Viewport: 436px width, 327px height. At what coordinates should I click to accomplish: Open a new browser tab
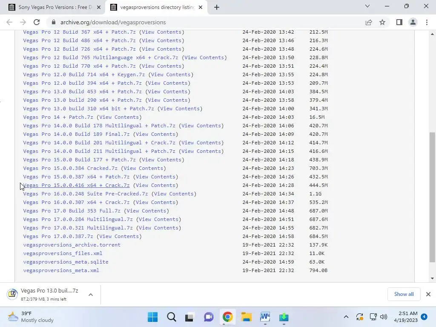pos(217,8)
